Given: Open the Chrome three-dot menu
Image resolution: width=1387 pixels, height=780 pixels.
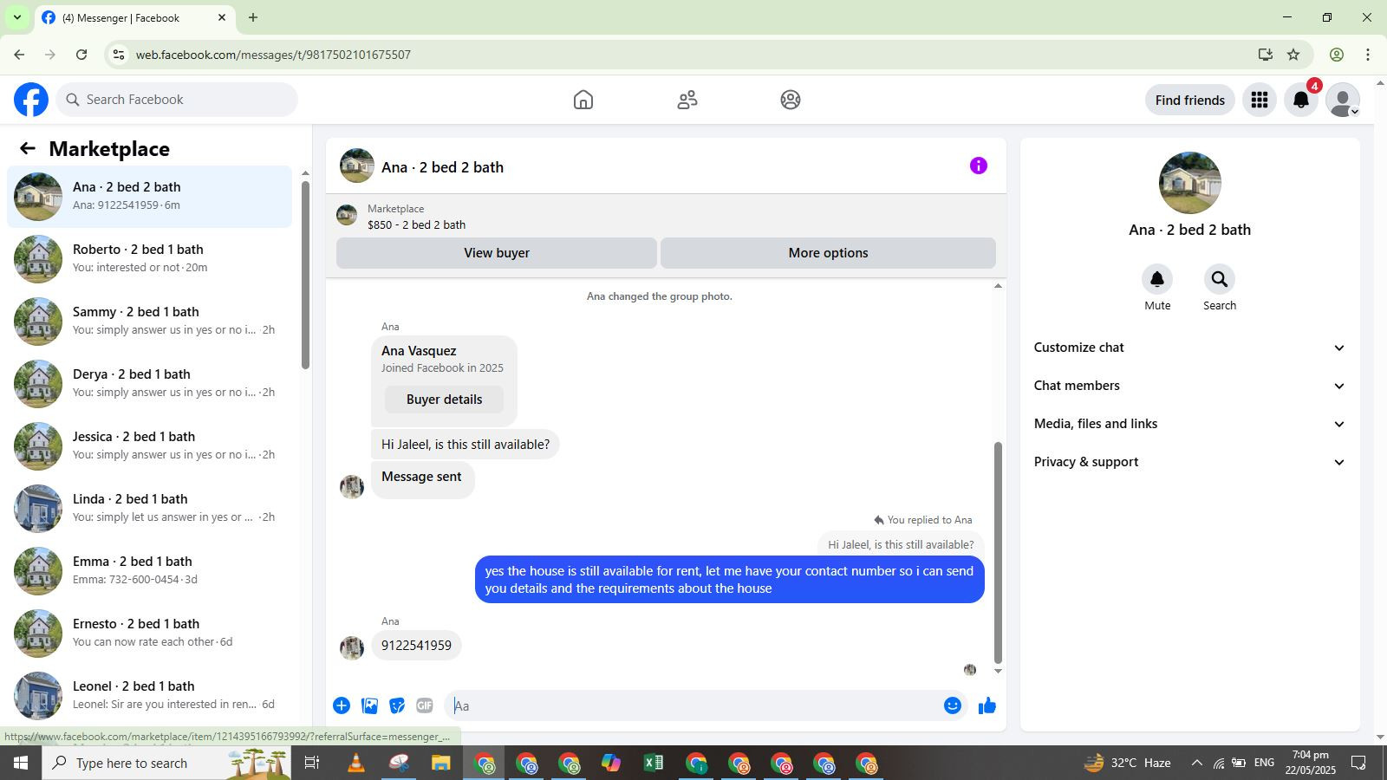Looking at the screenshot, I should tap(1368, 55).
